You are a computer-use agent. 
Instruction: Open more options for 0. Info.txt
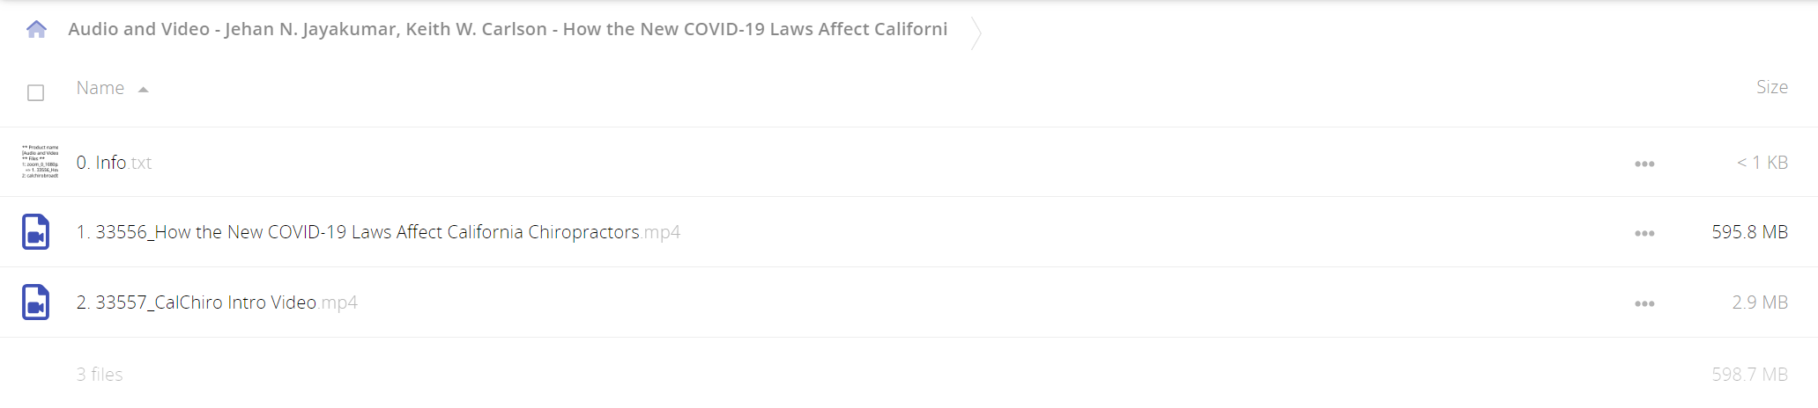click(1644, 164)
